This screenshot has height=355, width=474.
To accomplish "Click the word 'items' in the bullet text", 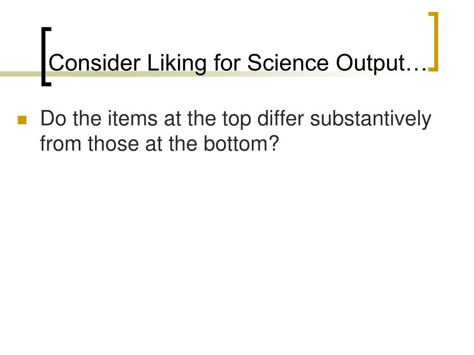I will pos(132,118).
